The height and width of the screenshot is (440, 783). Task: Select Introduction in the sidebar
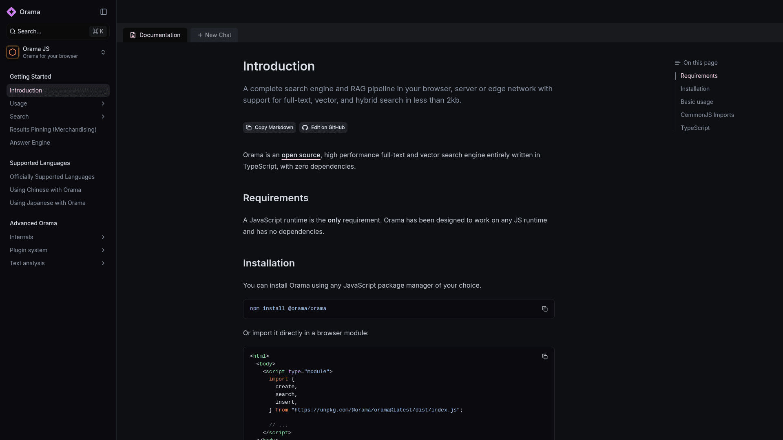[58, 90]
